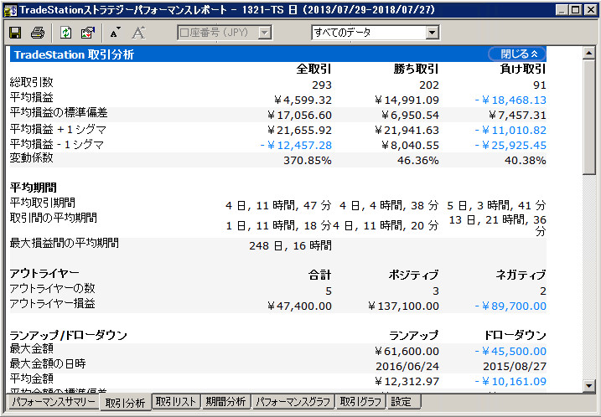Viewport: 601px width, 417px height.
Task: Click the vertical scrollbar down arrow
Action: tap(589, 386)
